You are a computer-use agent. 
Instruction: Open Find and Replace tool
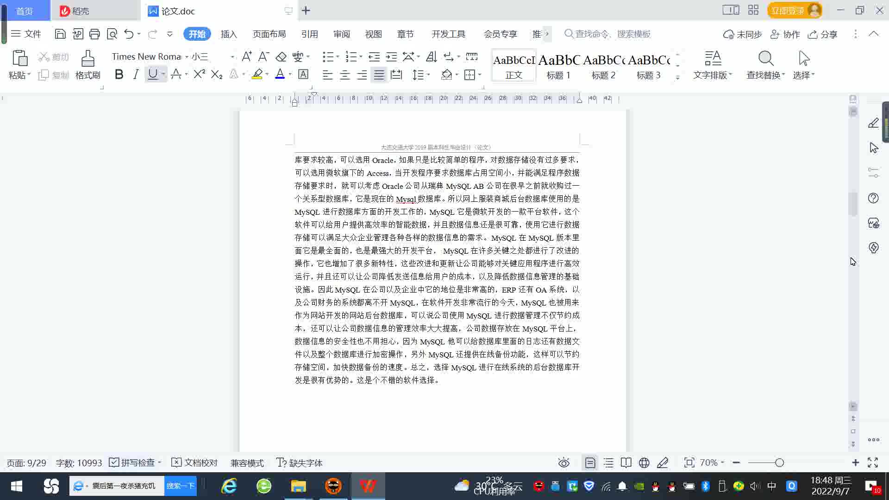click(765, 65)
